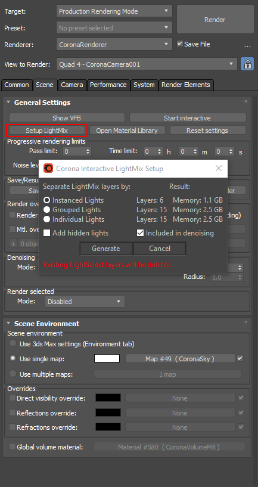The height and width of the screenshot is (487, 258).
Task: Click the 1 map multiple maps button
Action: coord(167,374)
